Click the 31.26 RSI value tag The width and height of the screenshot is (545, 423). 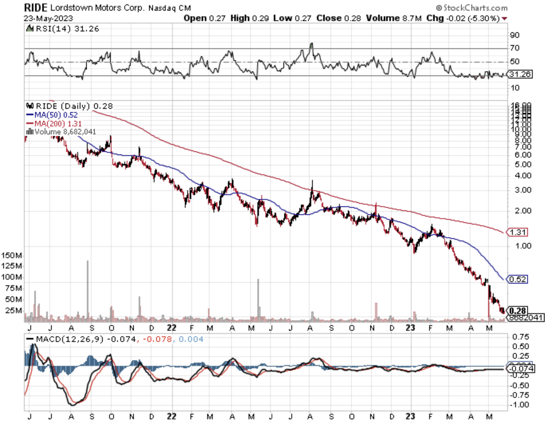point(520,74)
